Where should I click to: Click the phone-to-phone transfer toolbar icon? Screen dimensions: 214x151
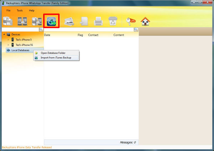22,21
